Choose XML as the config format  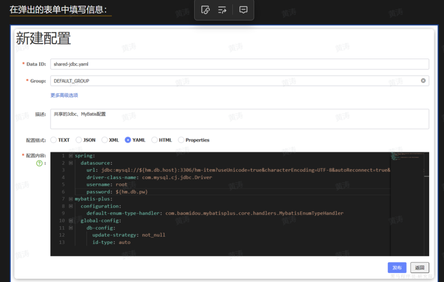(104, 140)
